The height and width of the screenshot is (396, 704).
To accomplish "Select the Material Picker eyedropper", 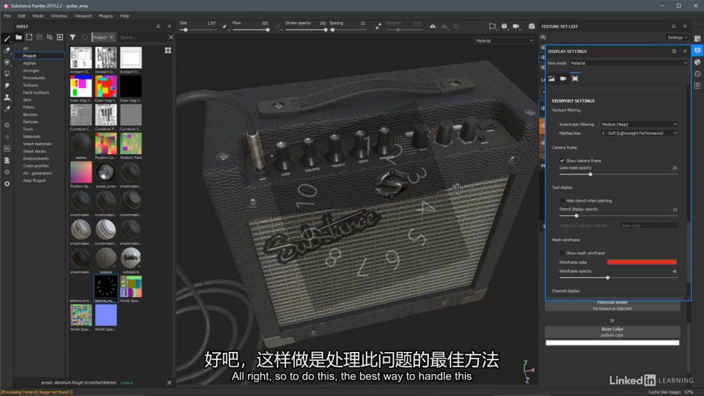I will click(x=7, y=109).
